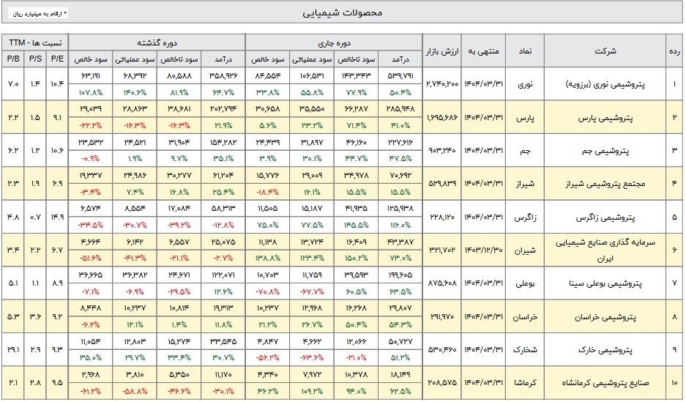Click the زاگرس ticker symbol
This screenshot has width=686, height=402.
click(x=526, y=217)
